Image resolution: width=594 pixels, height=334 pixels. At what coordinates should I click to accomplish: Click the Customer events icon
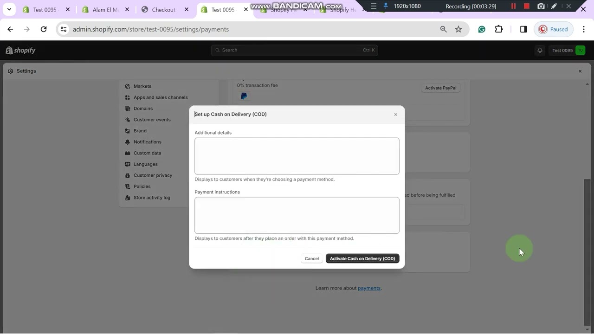pyautogui.click(x=128, y=120)
